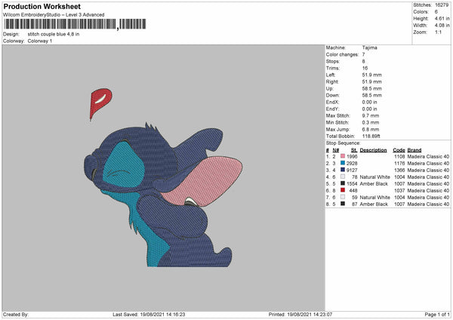Click thread code '1176' in stop 2
The height and width of the screenshot is (320, 453).
pos(399,164)
